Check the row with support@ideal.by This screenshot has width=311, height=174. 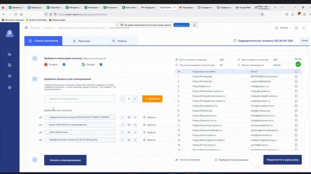pos(296,81)
